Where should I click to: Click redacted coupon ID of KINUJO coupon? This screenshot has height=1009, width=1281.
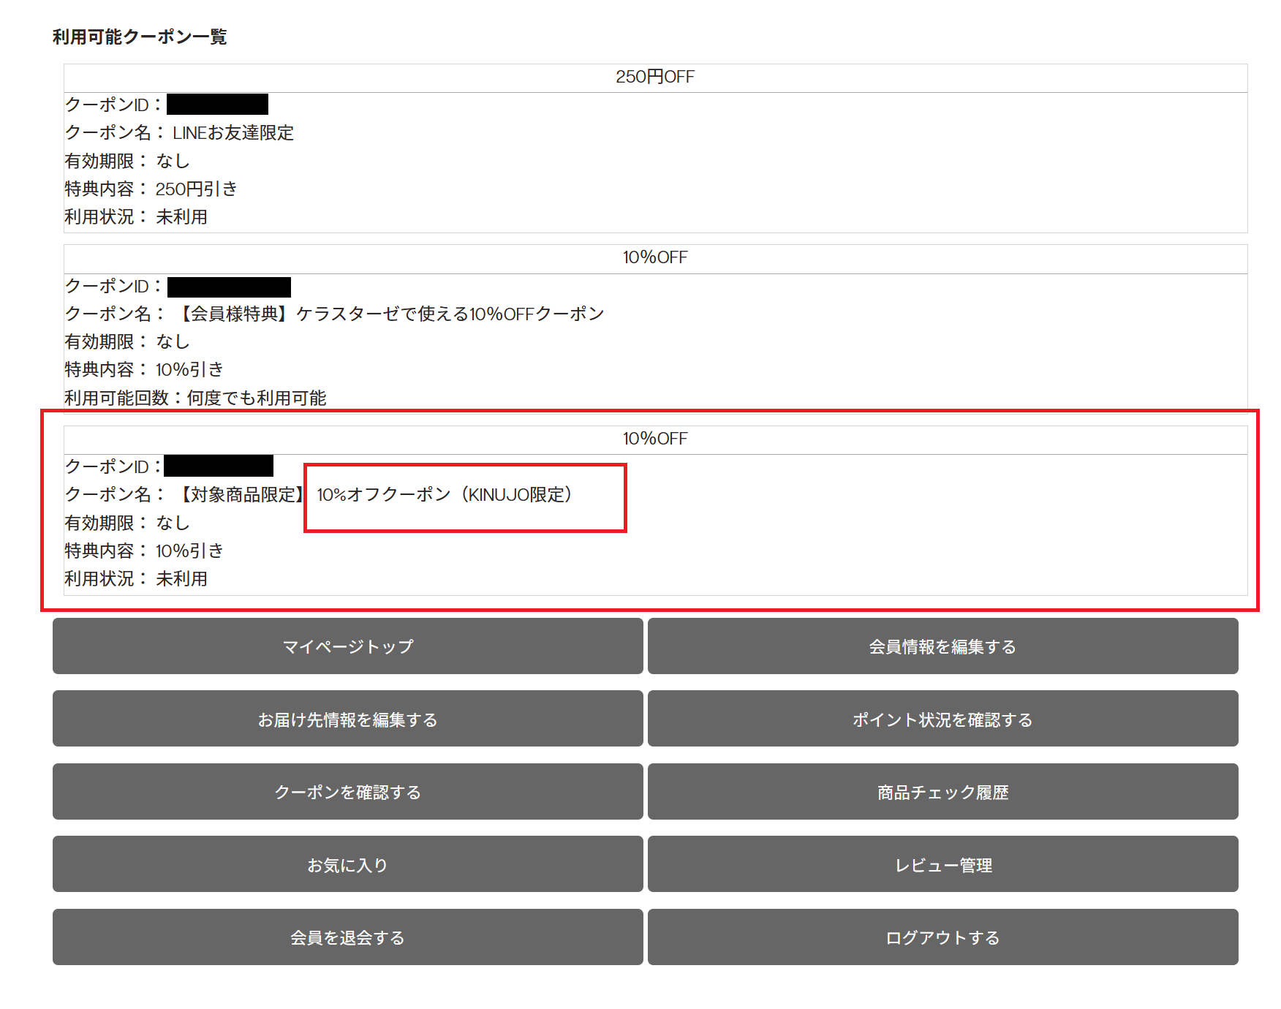tap(219, 466)
